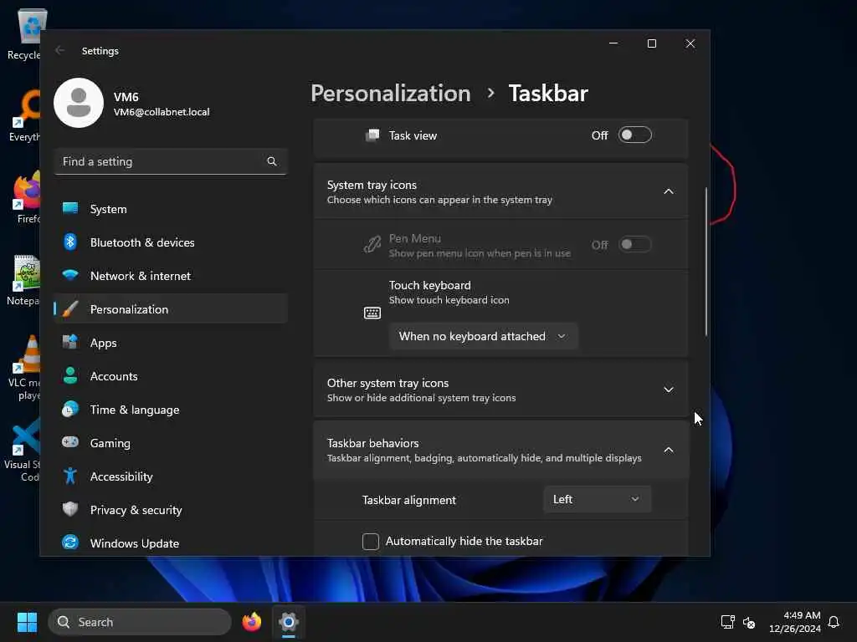The width and height of the screenshot is (857, 642).
Task: Select Personalization in the sidebar
Action: click(x=171, y=309)
